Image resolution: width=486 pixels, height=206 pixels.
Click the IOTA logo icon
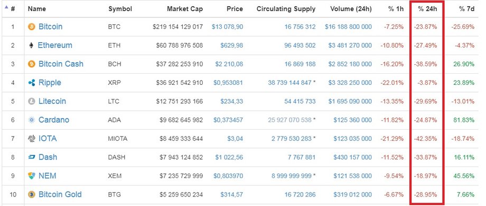click(32, 139)
